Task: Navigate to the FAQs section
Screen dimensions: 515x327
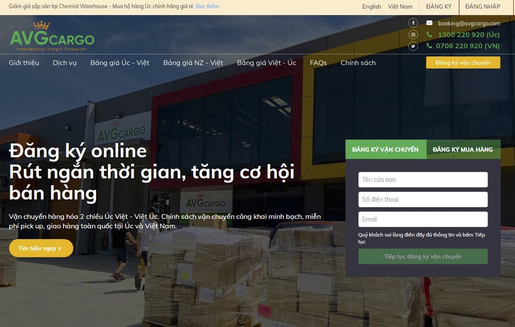Action: point(318,62)
